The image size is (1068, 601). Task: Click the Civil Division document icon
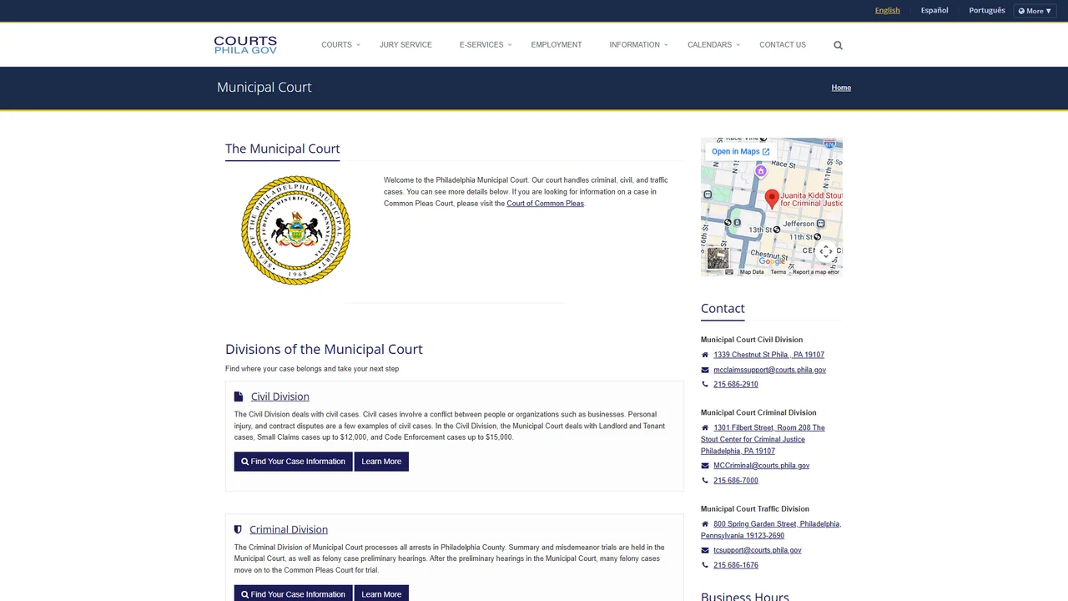tap(239, 396)
